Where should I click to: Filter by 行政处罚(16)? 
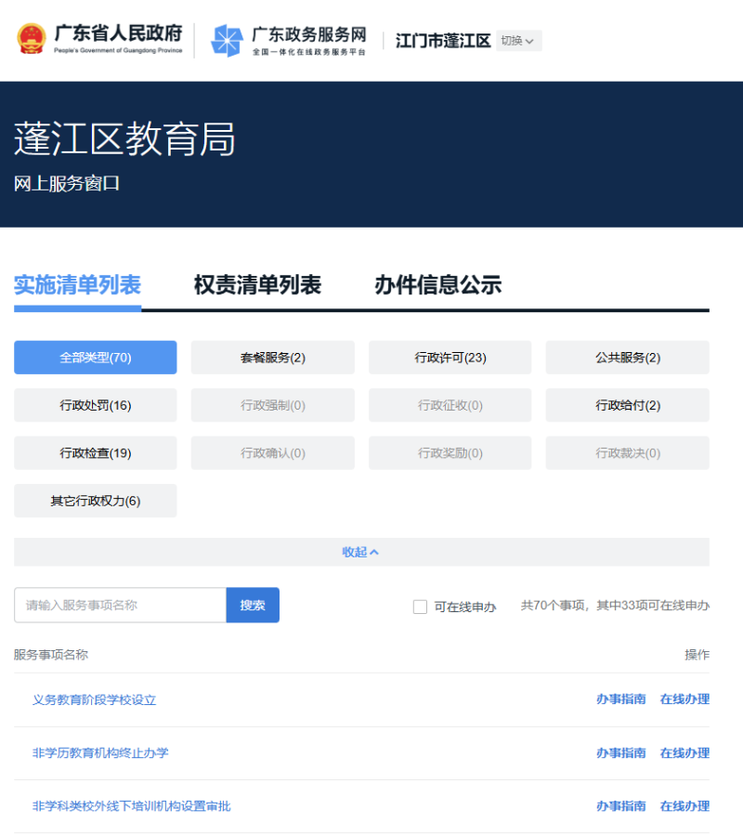(x=95, y=406)
